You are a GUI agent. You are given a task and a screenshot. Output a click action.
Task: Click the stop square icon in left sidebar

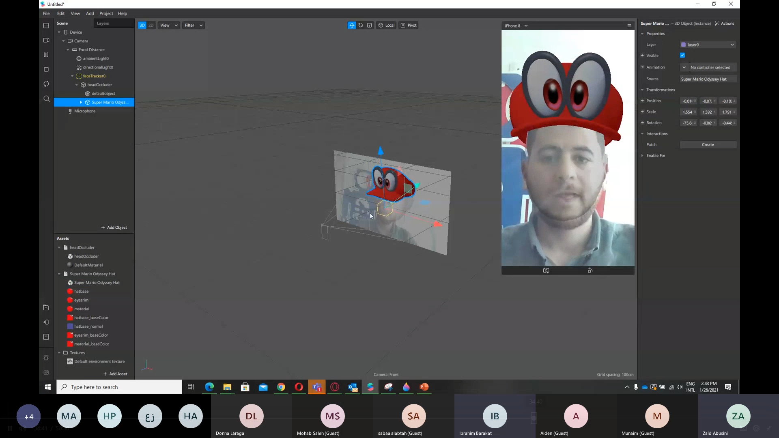coord(46,69)
